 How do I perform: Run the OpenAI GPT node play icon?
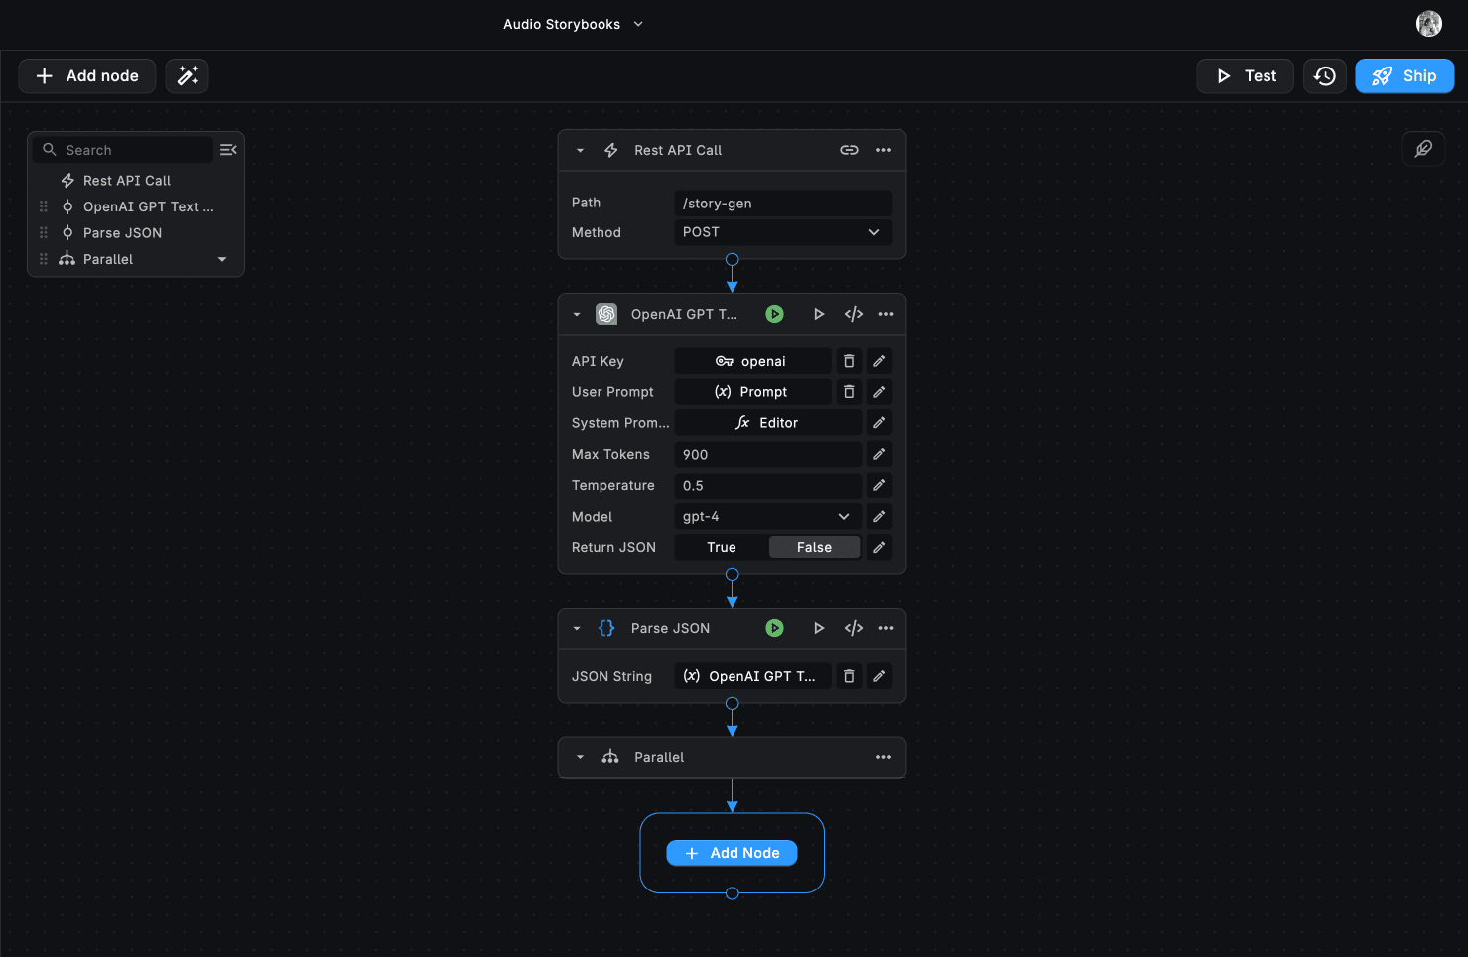point(819,314)
